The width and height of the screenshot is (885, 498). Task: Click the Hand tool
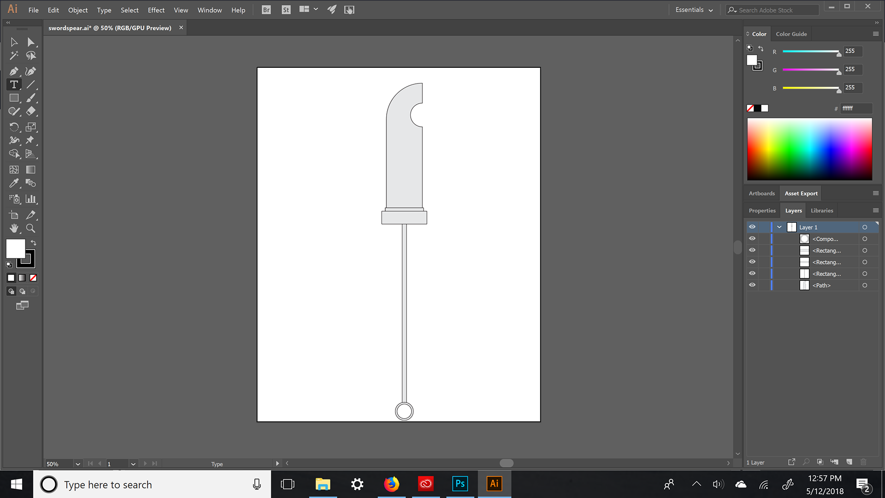pyautogui.click(x=14, y=228)
